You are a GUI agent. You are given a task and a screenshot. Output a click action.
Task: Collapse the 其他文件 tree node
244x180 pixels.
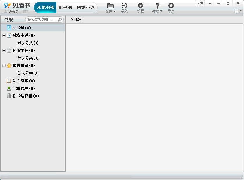click(4, 50)
